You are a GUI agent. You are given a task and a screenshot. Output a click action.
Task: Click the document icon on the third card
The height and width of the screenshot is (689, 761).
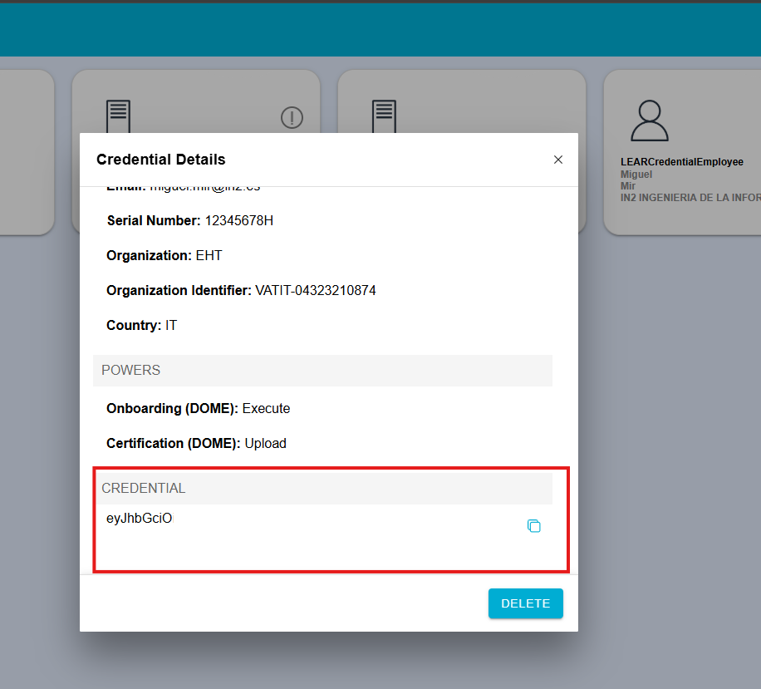384,116
